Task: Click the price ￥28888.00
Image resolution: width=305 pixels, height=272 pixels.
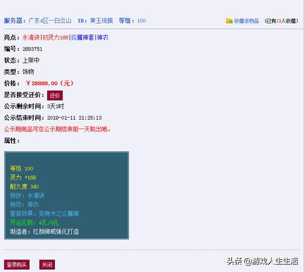Action: (49, 83)
